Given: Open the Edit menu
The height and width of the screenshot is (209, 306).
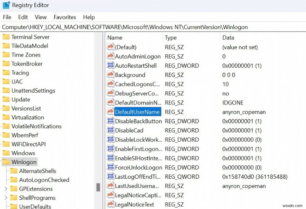Looking at the screenshot, I should click(x=23, y=17).
